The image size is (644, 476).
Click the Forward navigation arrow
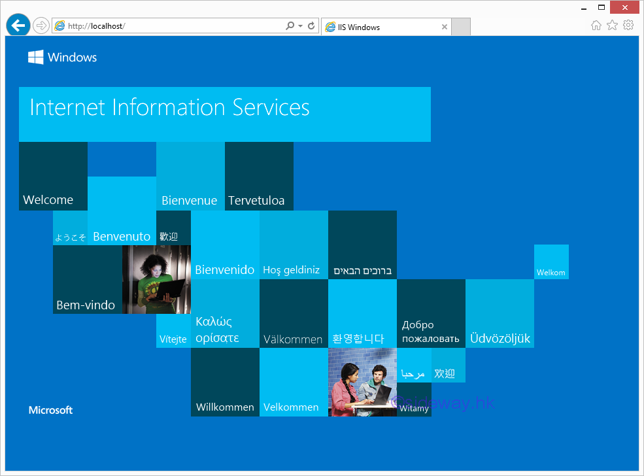tap(41, 26)
